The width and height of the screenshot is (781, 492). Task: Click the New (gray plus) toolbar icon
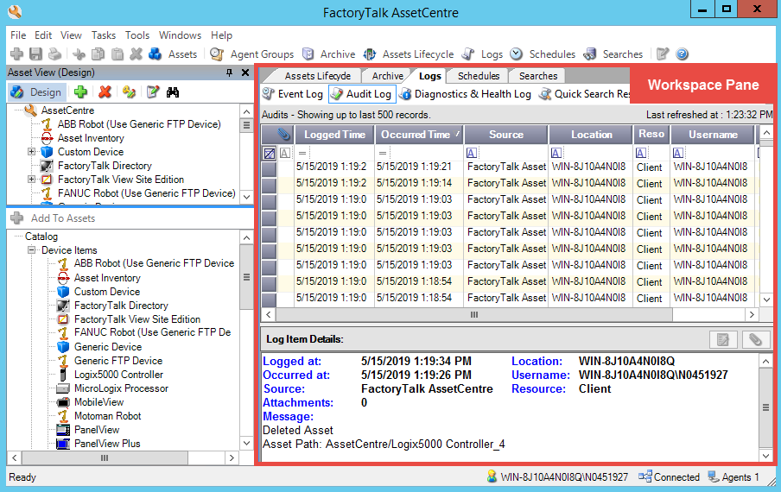pos(16,54)
